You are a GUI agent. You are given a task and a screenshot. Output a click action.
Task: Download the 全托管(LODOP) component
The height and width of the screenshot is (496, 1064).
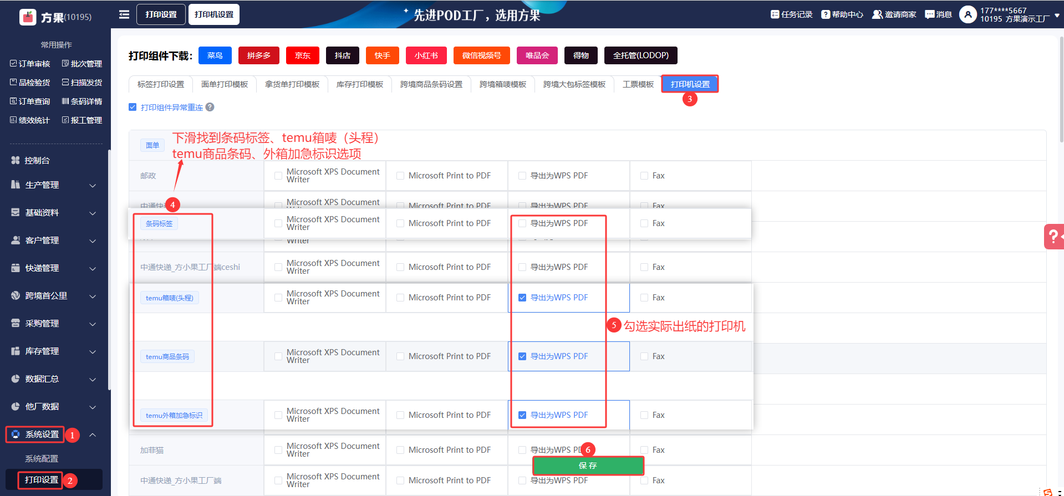(x=641, y=55)
